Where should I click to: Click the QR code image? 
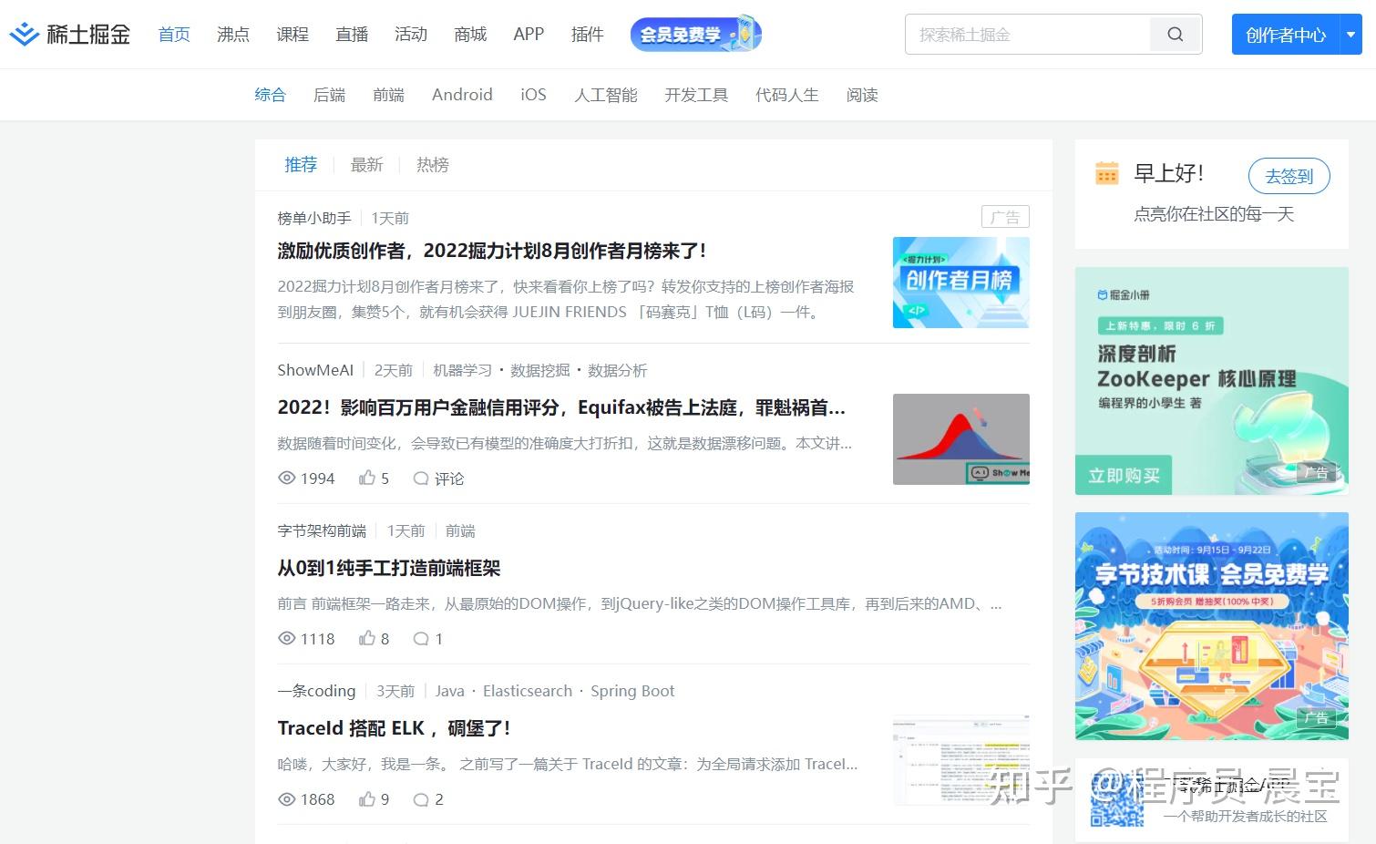coord(1117,801)
